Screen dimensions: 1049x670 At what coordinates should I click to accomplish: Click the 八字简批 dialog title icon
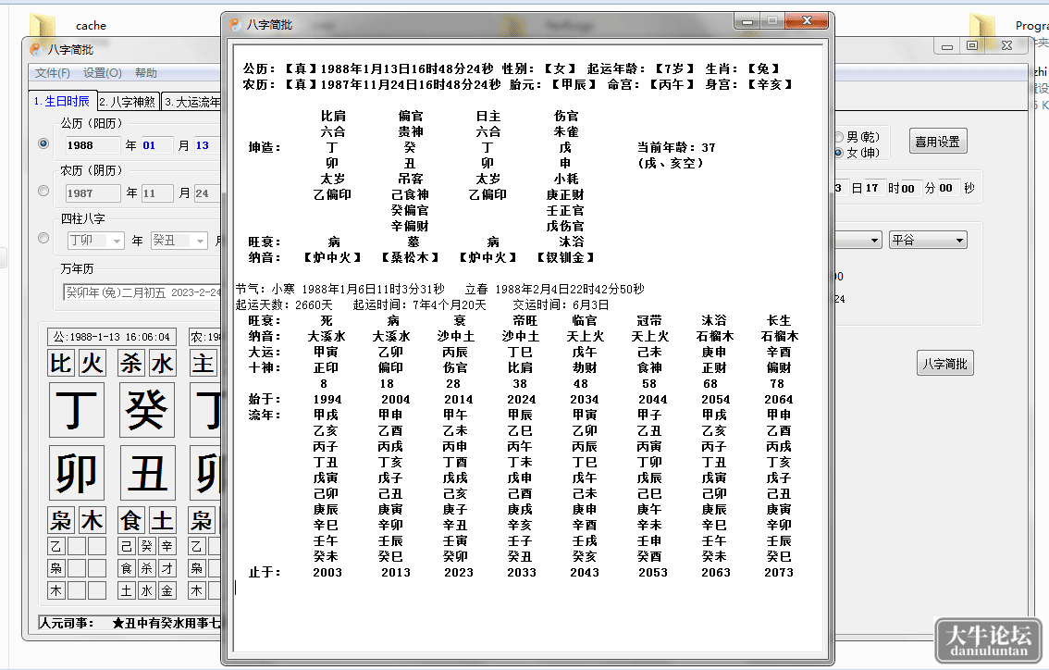(234, 24)
